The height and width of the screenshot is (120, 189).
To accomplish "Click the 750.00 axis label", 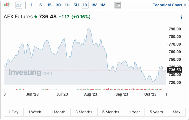I will [x=175, y=60].
